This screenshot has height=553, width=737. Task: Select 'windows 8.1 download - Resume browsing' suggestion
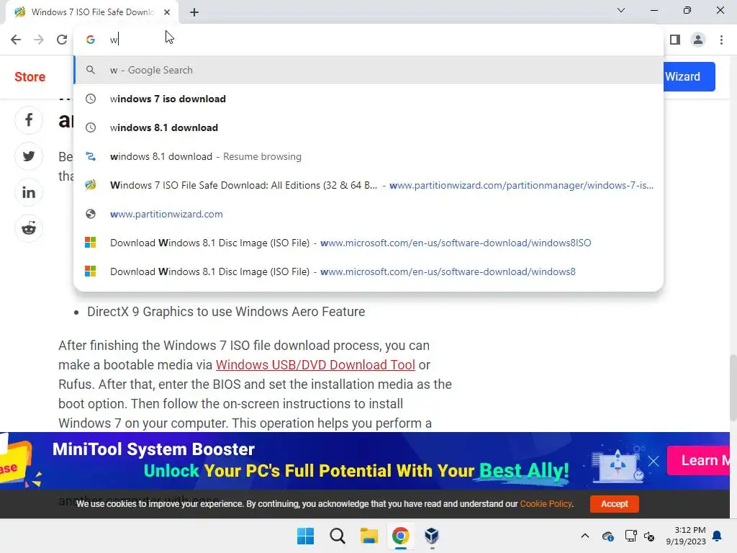click(368, 156)
